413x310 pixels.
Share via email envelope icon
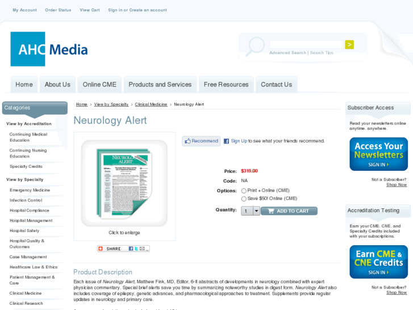click(142, 249)
